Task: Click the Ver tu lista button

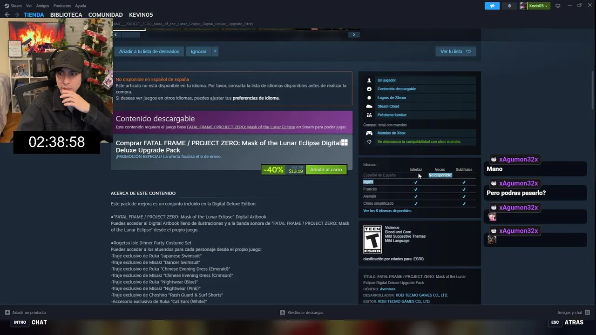Action: point(455,52)
